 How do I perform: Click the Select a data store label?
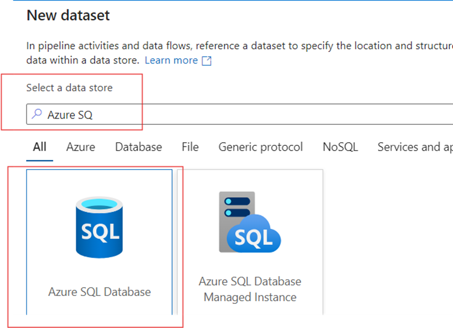(x=69, y=88)
